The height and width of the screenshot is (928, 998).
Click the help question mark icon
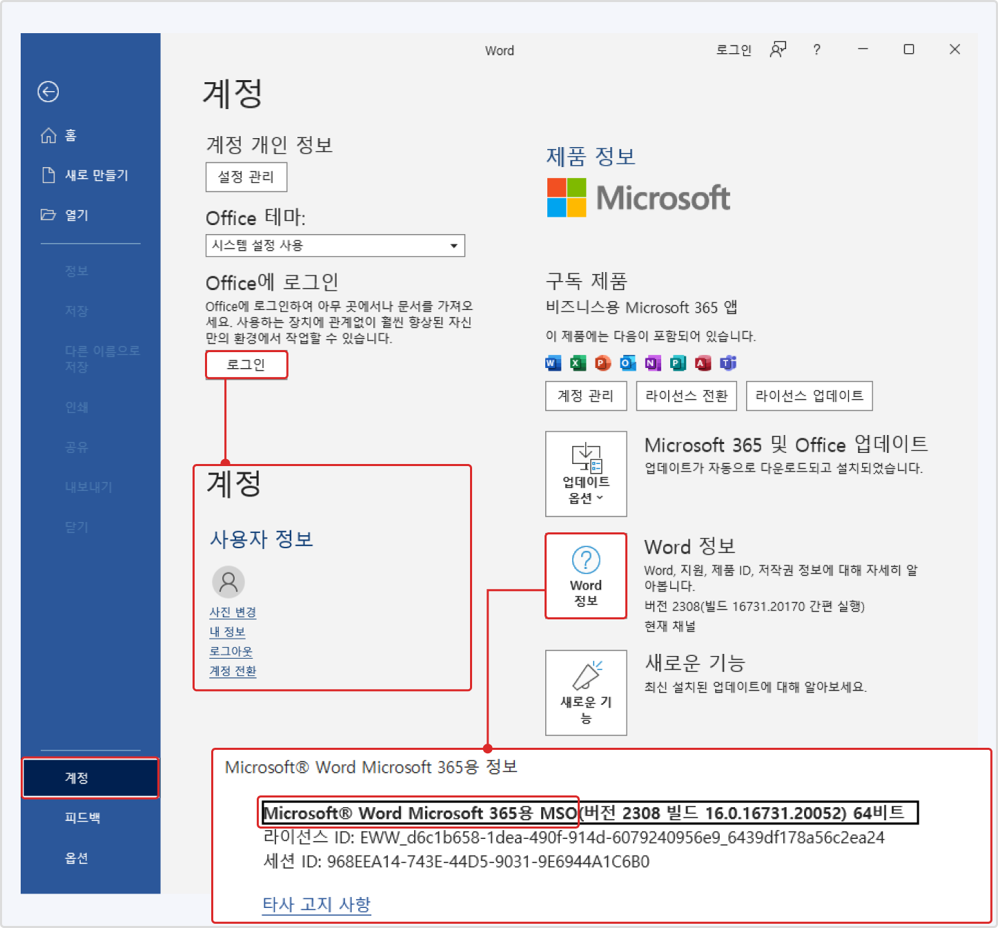tap(816, 50)
